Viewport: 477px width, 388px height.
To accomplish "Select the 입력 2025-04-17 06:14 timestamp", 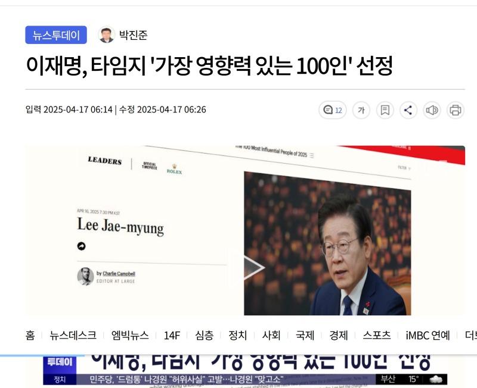I will [69, 109].
